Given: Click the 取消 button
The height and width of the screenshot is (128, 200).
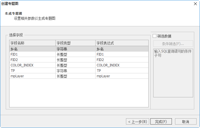Looking at the screenshot, I should [x=186, y=121].
